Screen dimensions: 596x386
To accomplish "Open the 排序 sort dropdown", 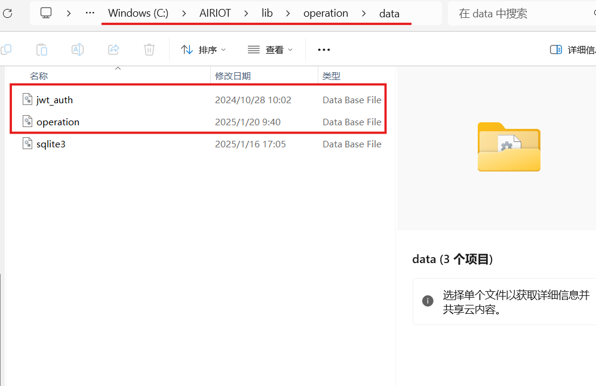I will pyautogui.click(x=204, y=50).
